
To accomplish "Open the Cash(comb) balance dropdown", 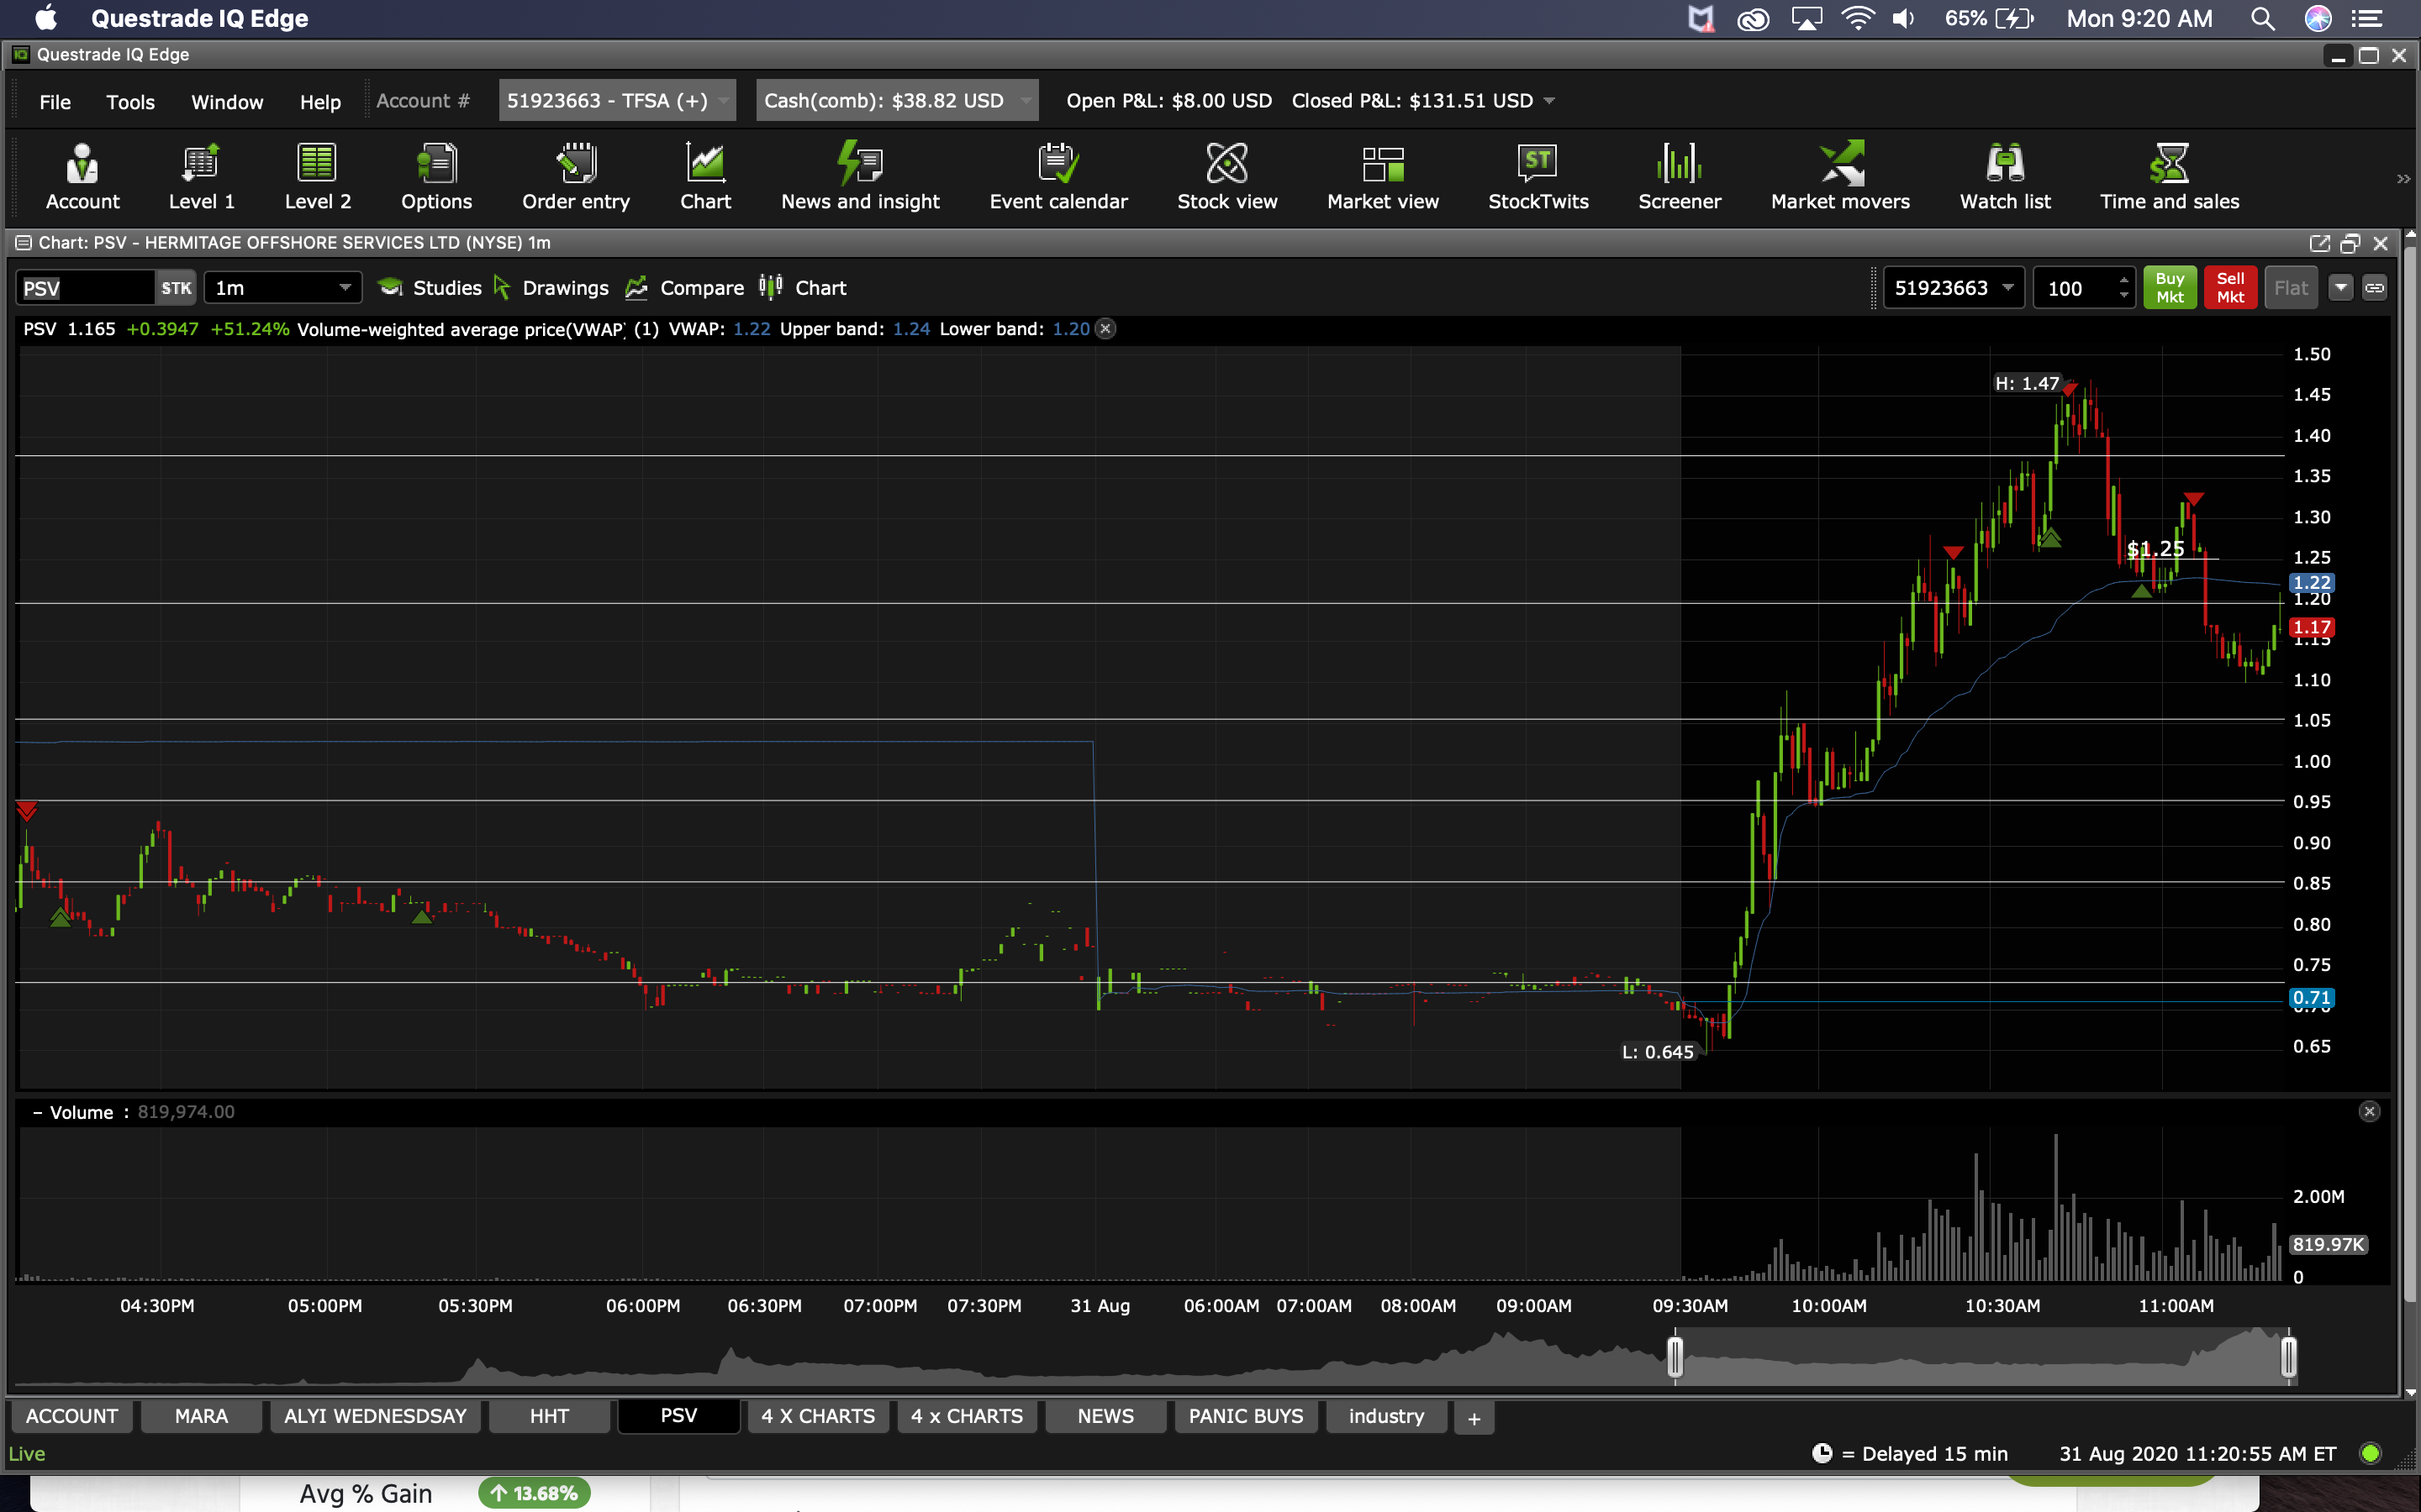I will click(1026, 101).
